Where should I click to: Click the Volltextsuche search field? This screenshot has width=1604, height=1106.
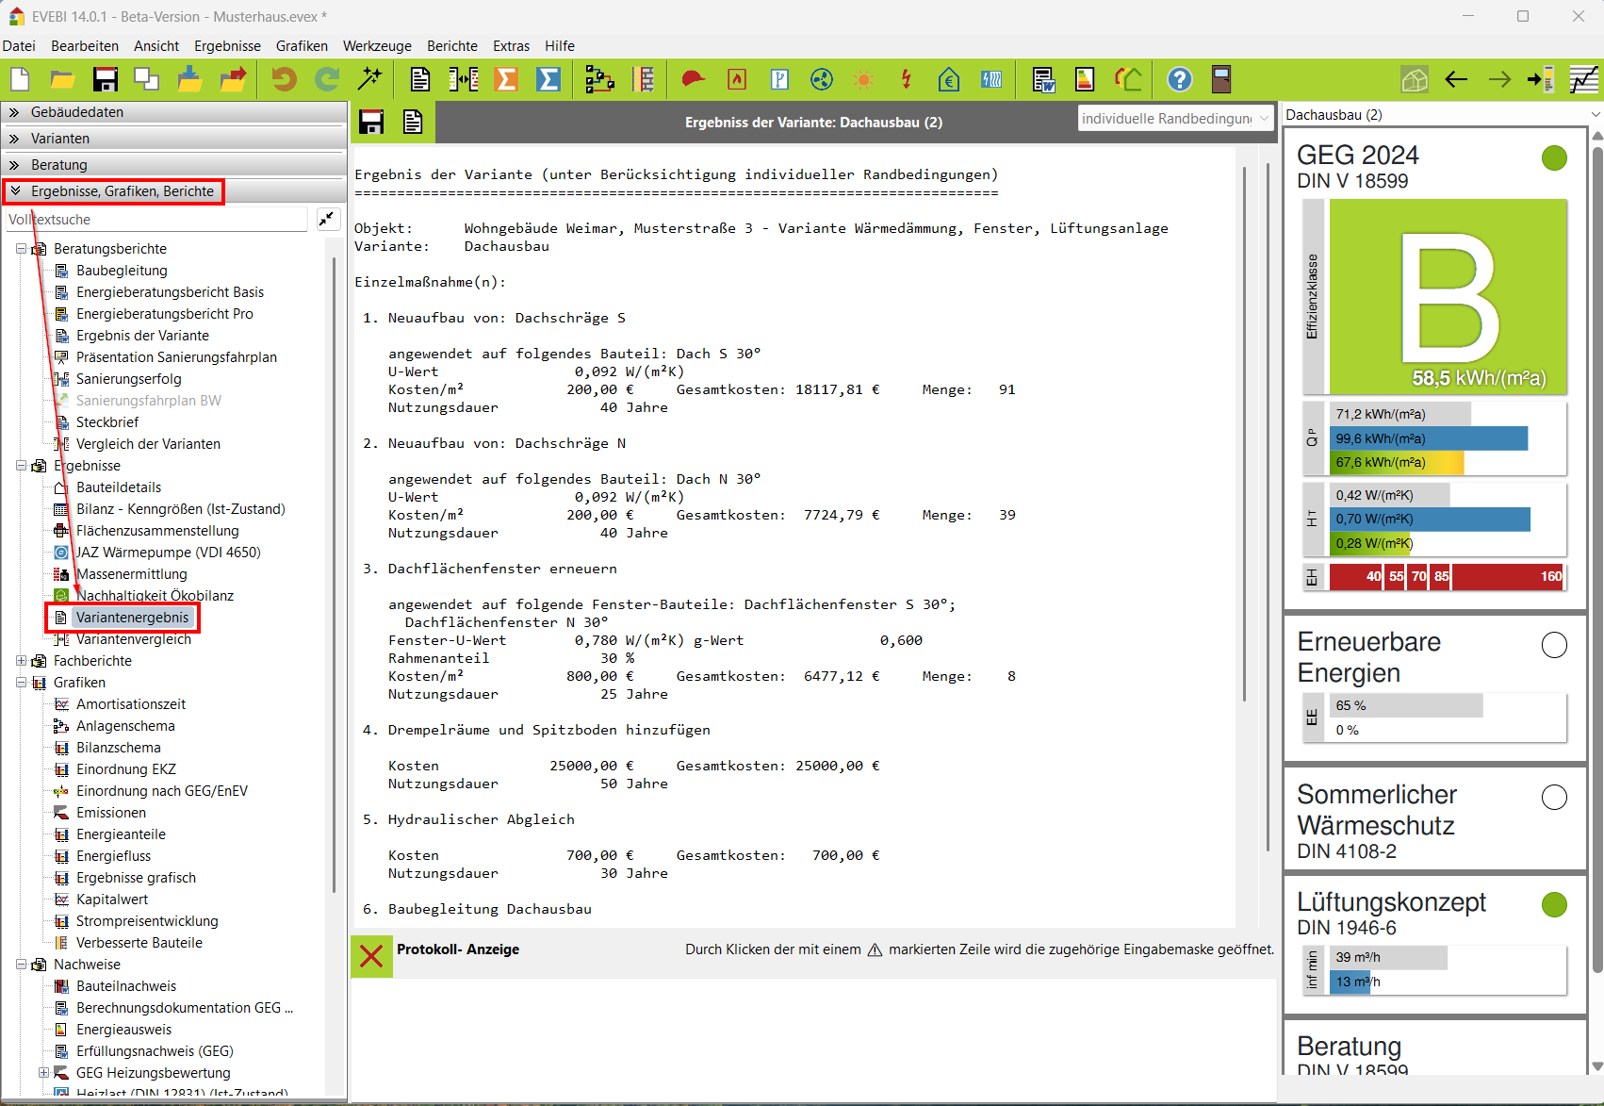pos(156,220)
